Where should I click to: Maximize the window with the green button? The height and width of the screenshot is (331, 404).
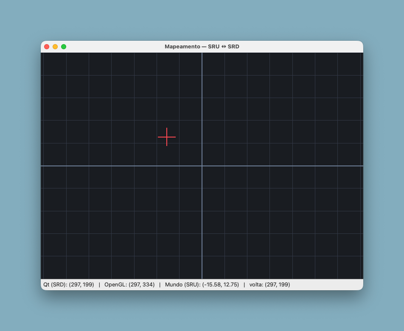pos(64,47)
